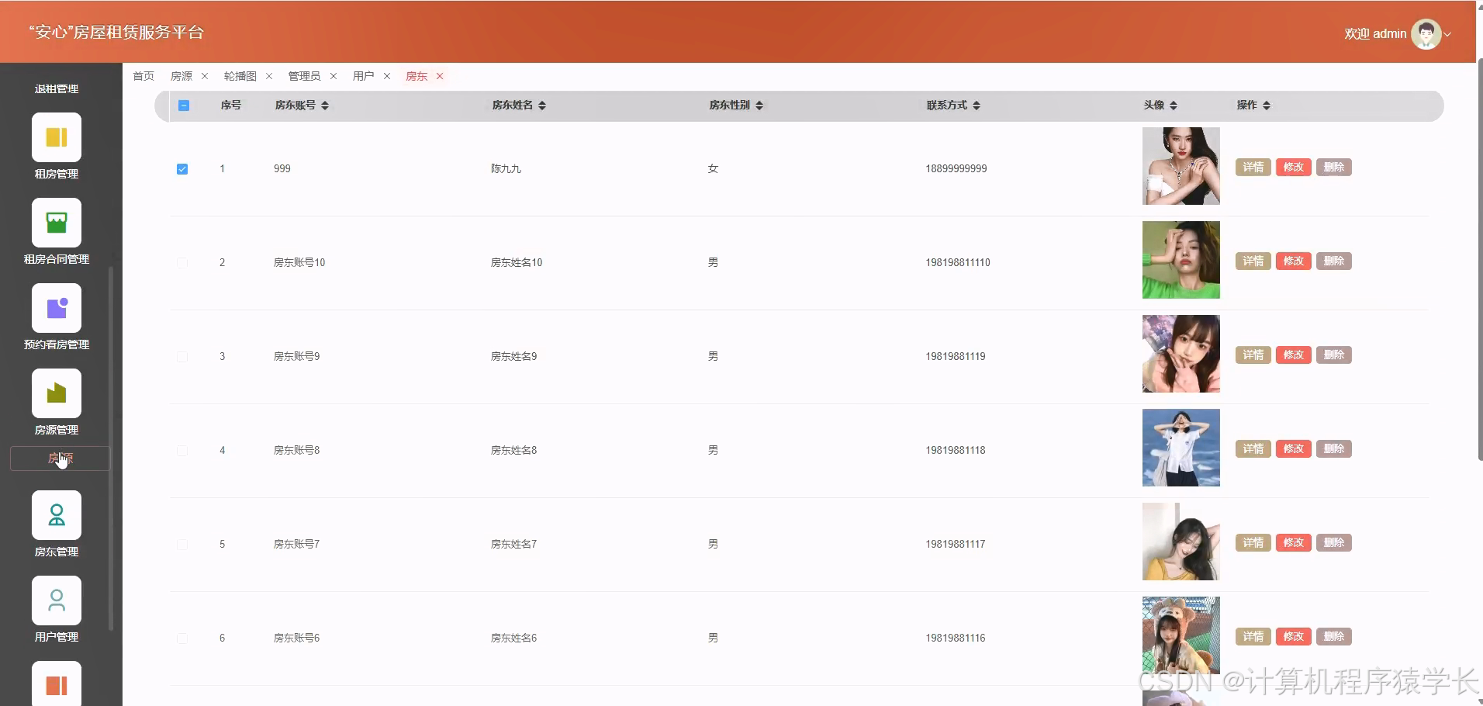Click the admin avatar in header
The width and height of the screenshot is (1483, 706).
click(x=1426, y=33)
